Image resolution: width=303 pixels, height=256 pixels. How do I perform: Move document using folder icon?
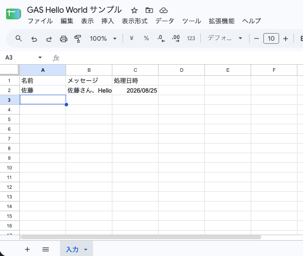(149, 10)
